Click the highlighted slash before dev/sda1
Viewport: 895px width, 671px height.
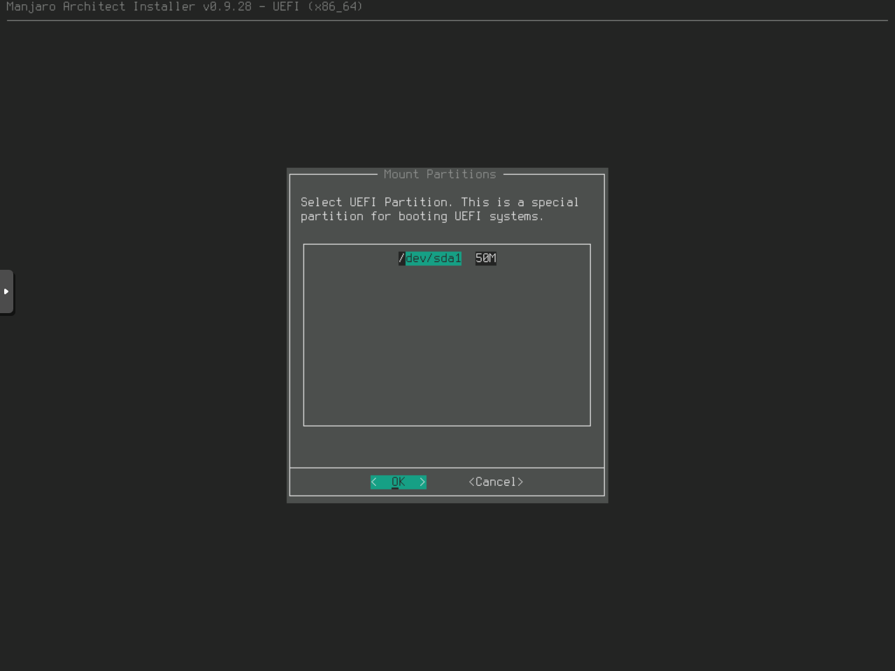(x=401, y=259)
